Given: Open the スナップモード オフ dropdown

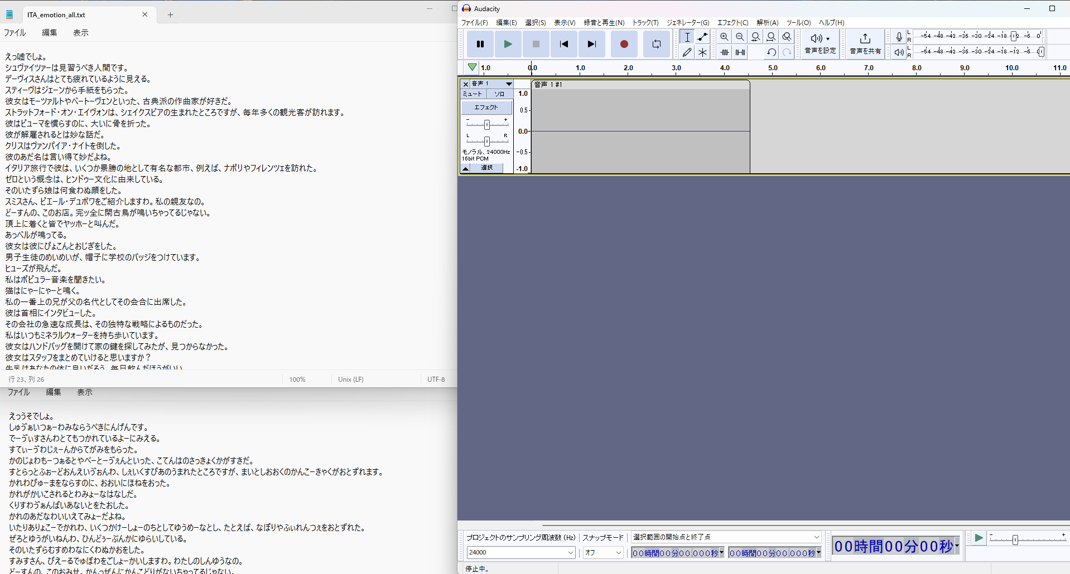Looking at the screenshot, I should click(x=603, y=552).
